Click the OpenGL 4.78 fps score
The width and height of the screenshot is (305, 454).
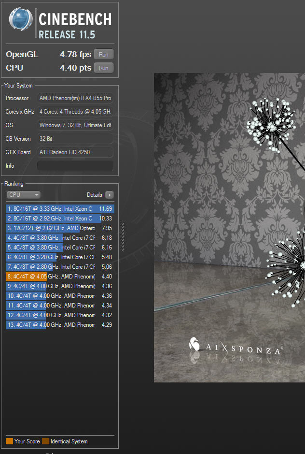(x=75, y=55)
